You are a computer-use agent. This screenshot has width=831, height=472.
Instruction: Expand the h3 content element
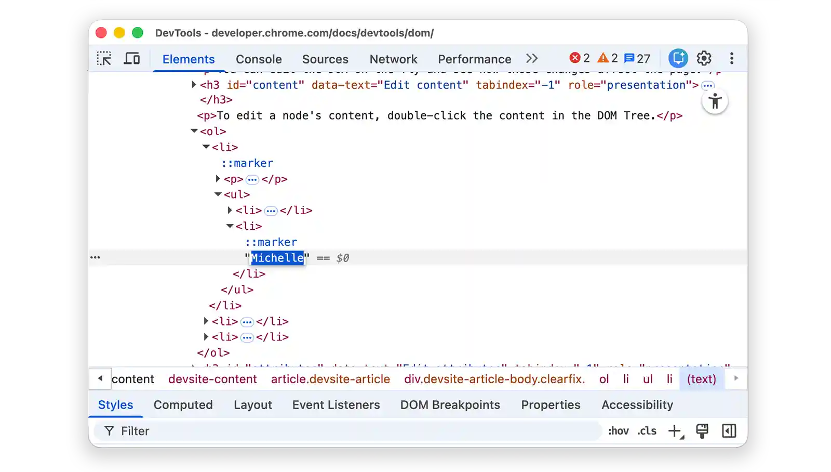194,85
